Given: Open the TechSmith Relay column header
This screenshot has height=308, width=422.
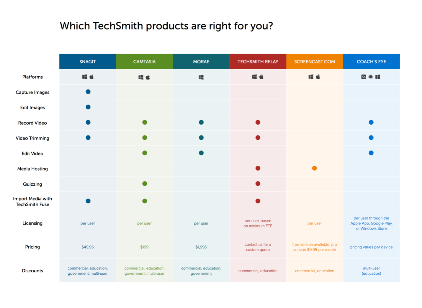Looking at the screenshot, I should 258,62.
